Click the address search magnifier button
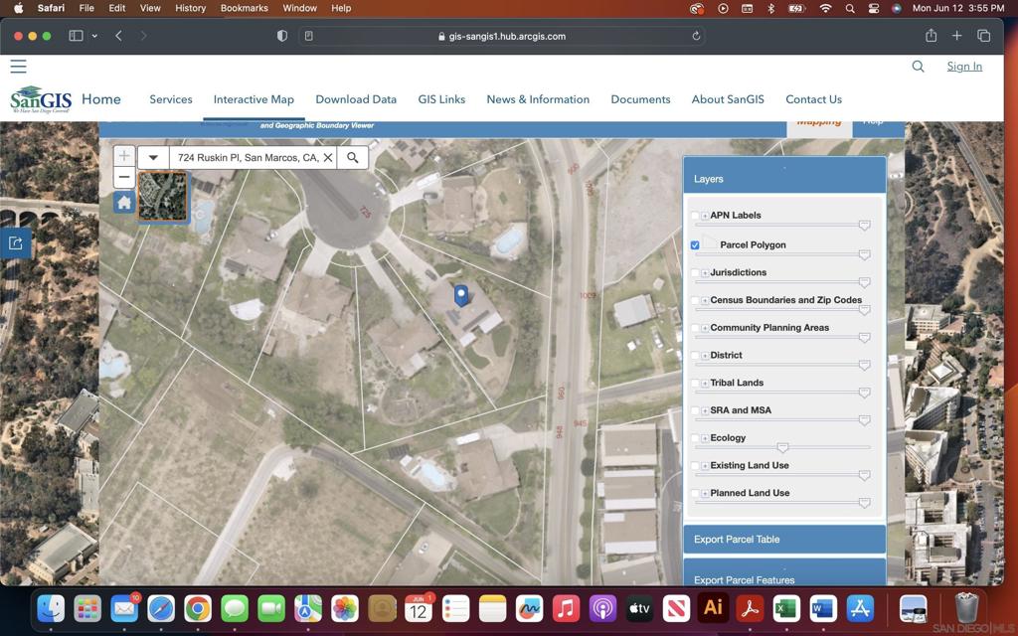This screenshot has width=1018, height=636. click(353, 157)
